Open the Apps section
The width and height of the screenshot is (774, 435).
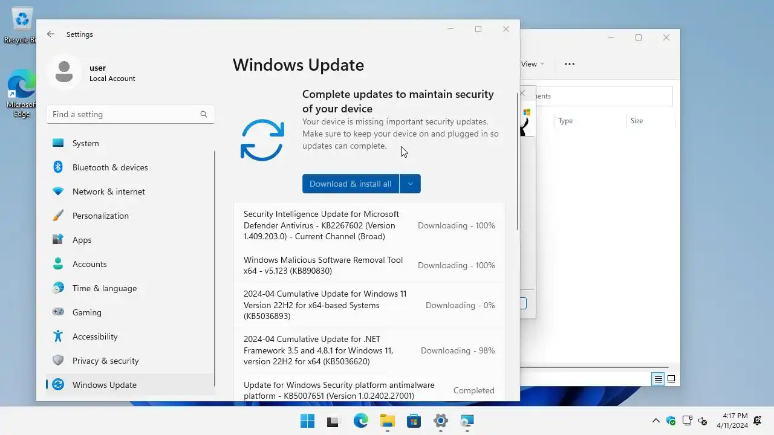coord(130,240)
